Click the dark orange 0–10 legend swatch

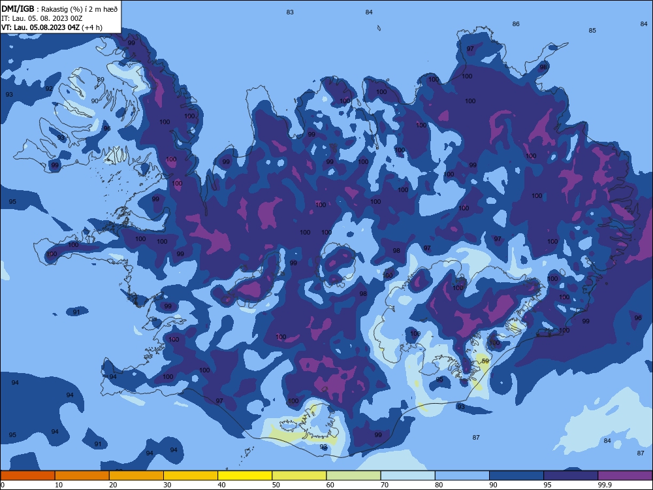27,476
